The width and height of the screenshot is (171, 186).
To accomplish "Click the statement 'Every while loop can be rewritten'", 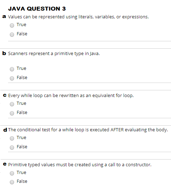I will coord(71,96).
